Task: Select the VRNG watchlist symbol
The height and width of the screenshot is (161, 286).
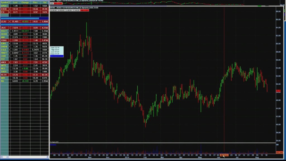Action: click(x=4, y=40)
